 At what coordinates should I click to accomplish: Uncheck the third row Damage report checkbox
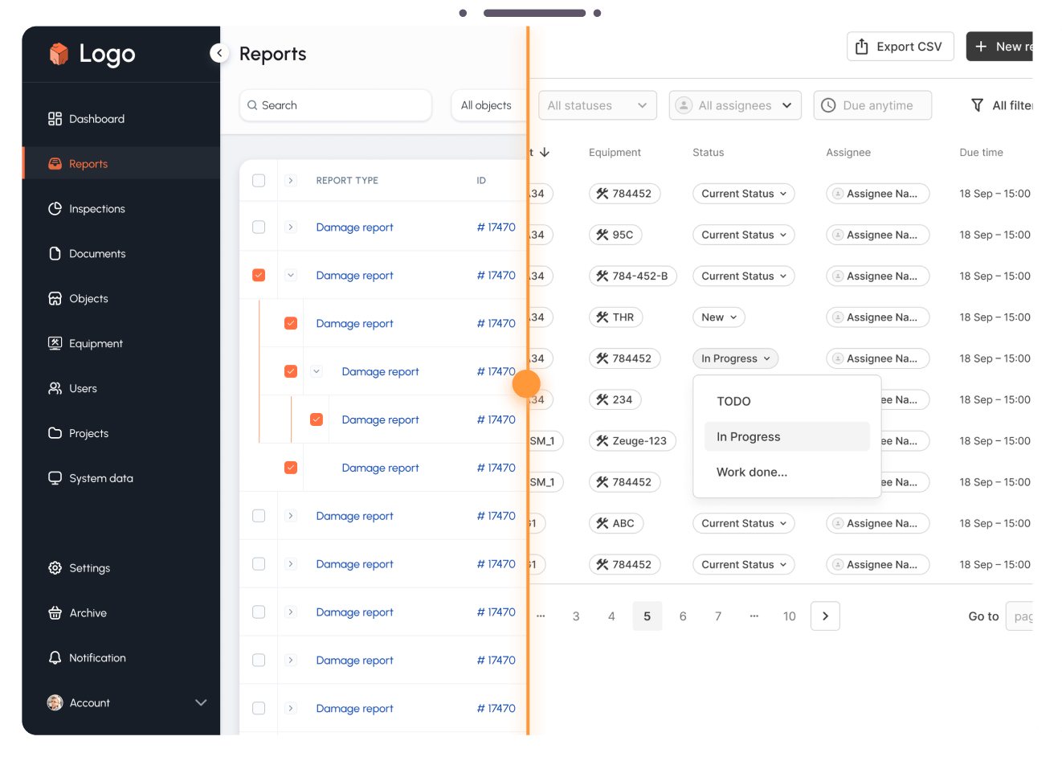click(291, 323)
